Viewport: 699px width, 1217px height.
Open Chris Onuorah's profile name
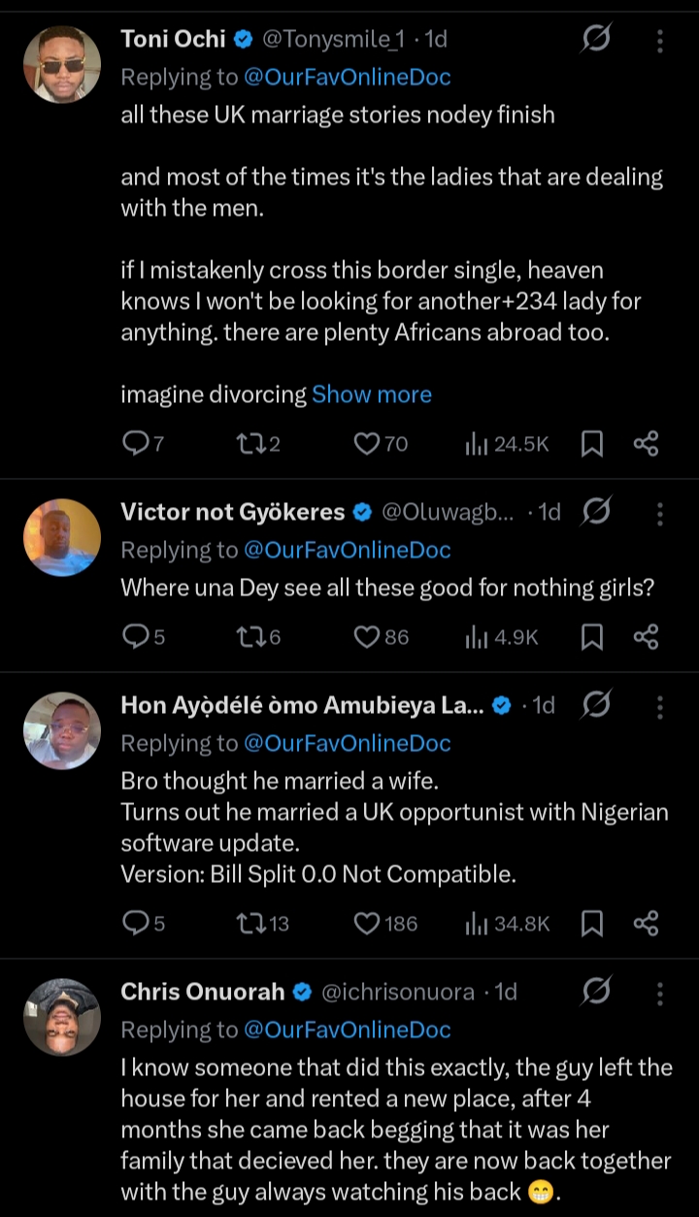[x=202, y=992]
